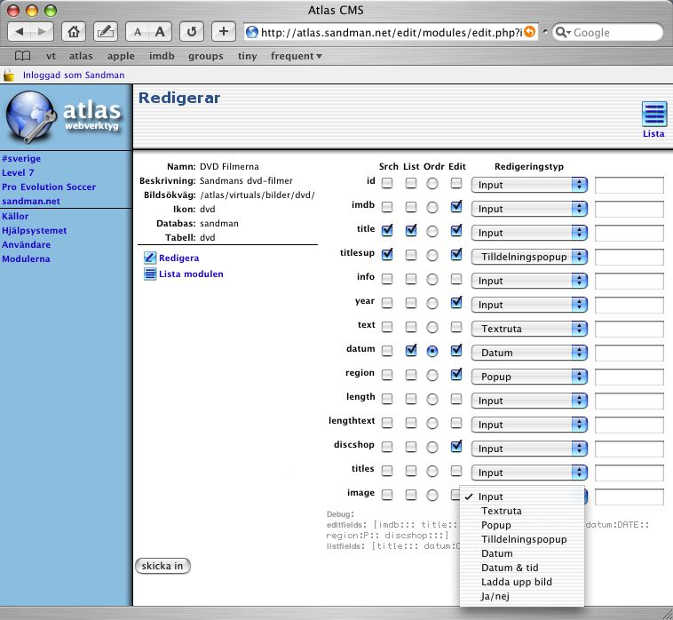Image resolution: width=673 pixels, height=620 pixels.
Task: Open the 'Lista modulen' link
Action: 191,274
